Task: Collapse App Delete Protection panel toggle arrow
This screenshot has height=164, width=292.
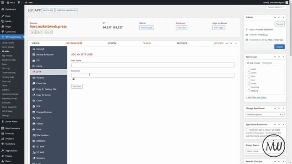Action: (x=284, y=124)
